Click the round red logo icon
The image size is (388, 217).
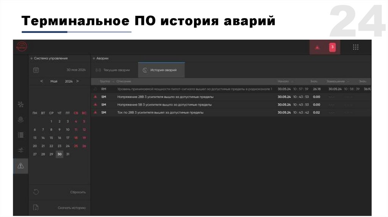tap(22, 46)
